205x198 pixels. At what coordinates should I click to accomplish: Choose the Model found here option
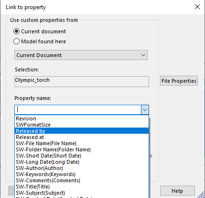click(17, 41)
